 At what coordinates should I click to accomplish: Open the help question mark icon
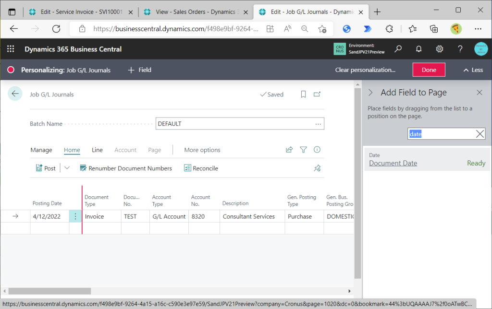pos(460,49)
